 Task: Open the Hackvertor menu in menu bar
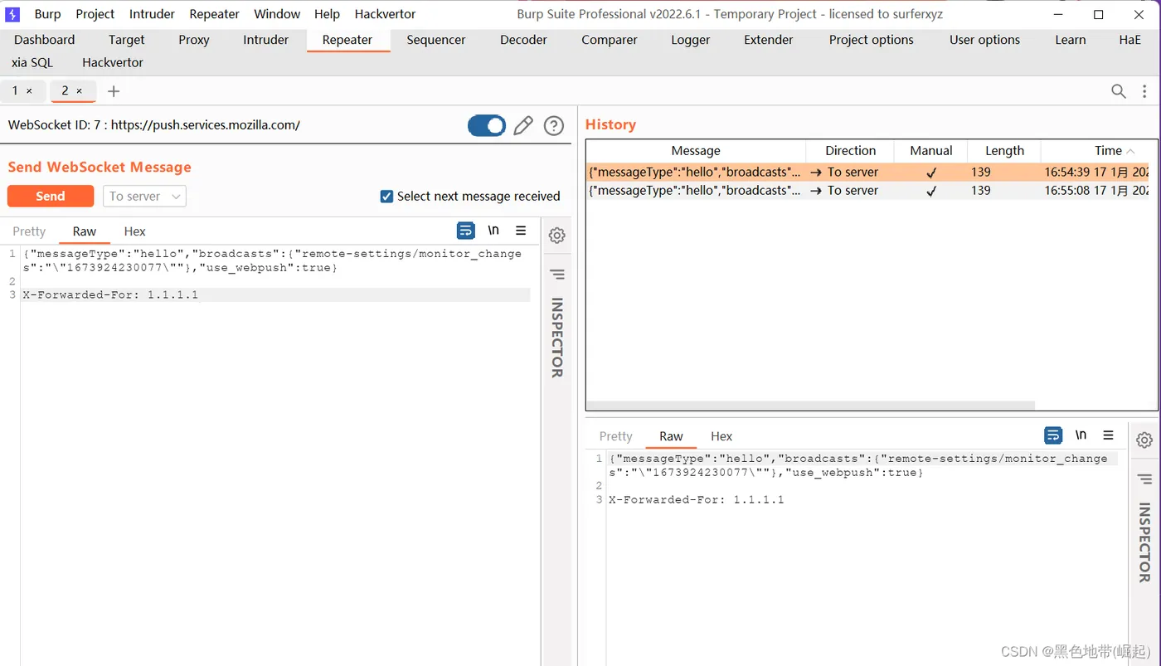click(x=385, y=14)
